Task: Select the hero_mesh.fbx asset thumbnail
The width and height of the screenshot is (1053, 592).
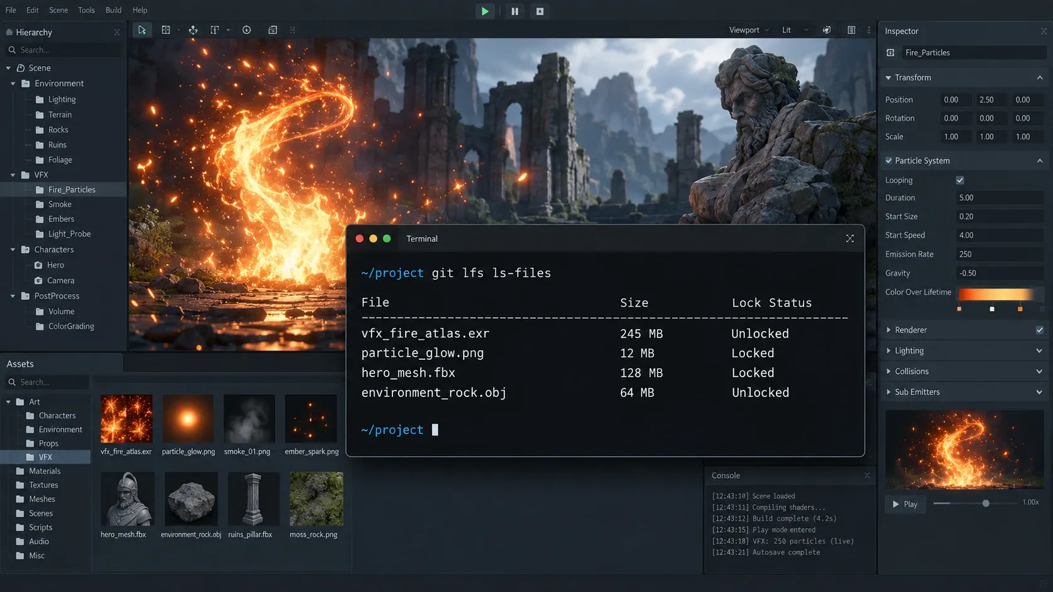Action: pyautogui.click(x=127, y=499)
